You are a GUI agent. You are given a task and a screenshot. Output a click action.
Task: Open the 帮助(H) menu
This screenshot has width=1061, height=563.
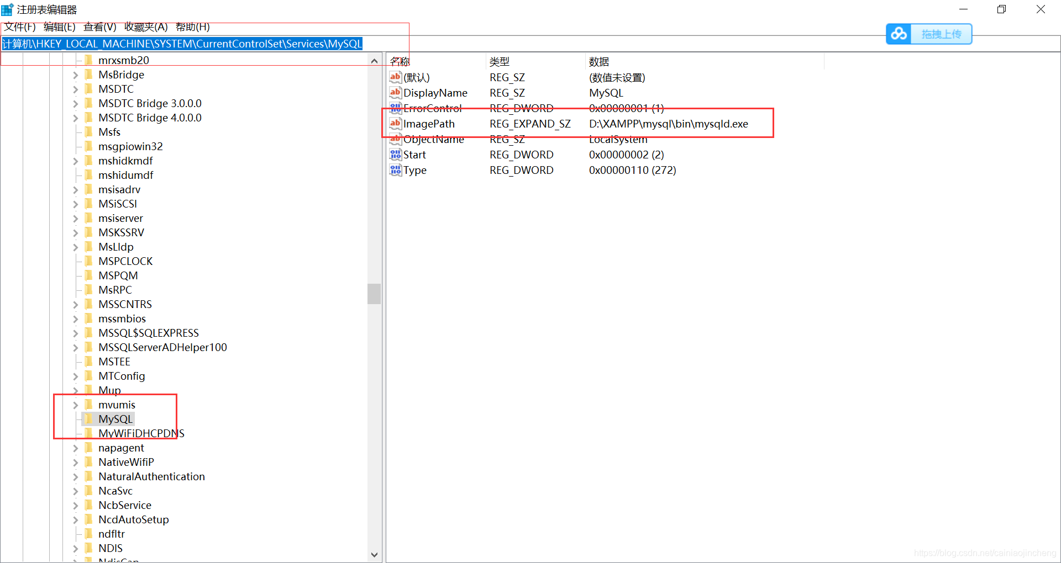(192, 26)
